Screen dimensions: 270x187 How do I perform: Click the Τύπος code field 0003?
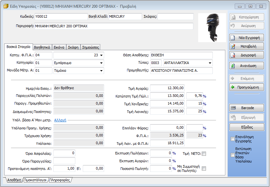click(x=156, y=63)
